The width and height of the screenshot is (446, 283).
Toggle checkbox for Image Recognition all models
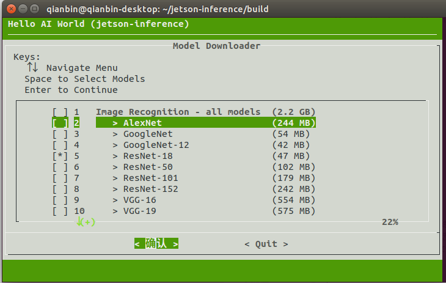click(60, 112)
